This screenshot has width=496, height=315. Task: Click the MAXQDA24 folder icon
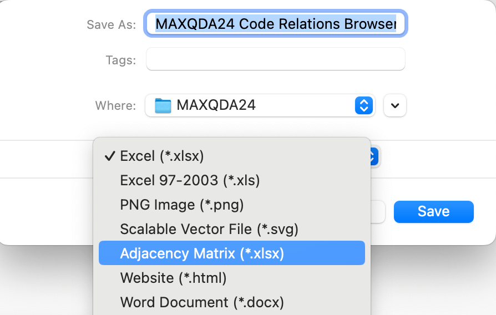(x=163, y=105)
